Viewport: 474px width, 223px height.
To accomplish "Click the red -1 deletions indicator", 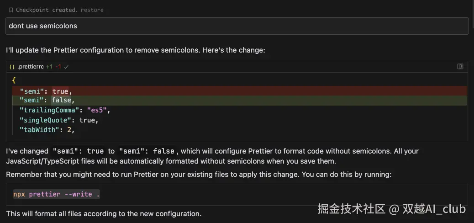I will coord(58,67).
